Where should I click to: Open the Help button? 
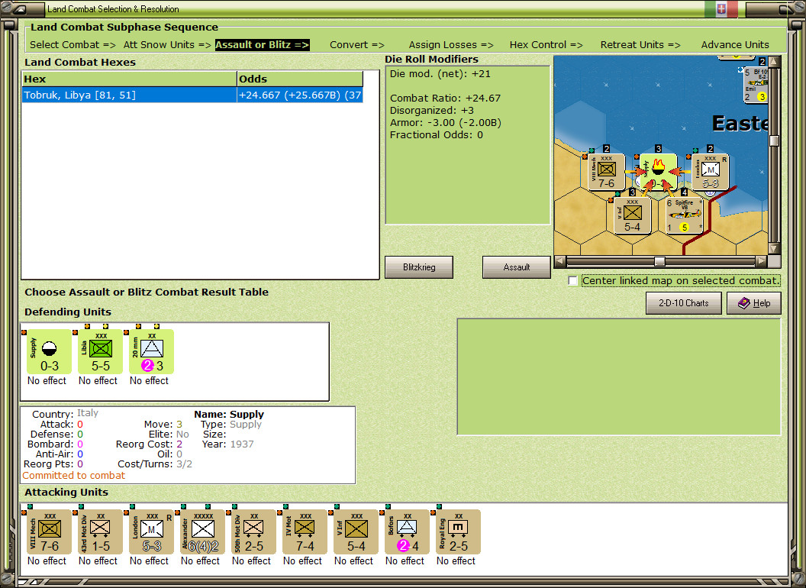[753, 303]
